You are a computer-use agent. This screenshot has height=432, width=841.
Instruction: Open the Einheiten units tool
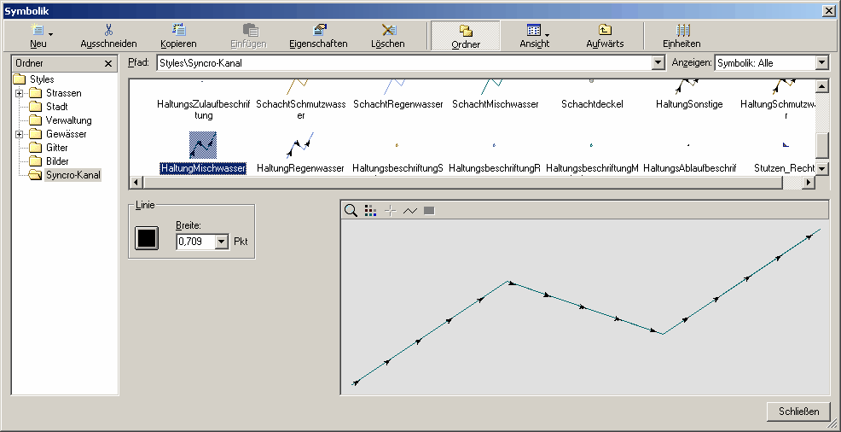681,35
